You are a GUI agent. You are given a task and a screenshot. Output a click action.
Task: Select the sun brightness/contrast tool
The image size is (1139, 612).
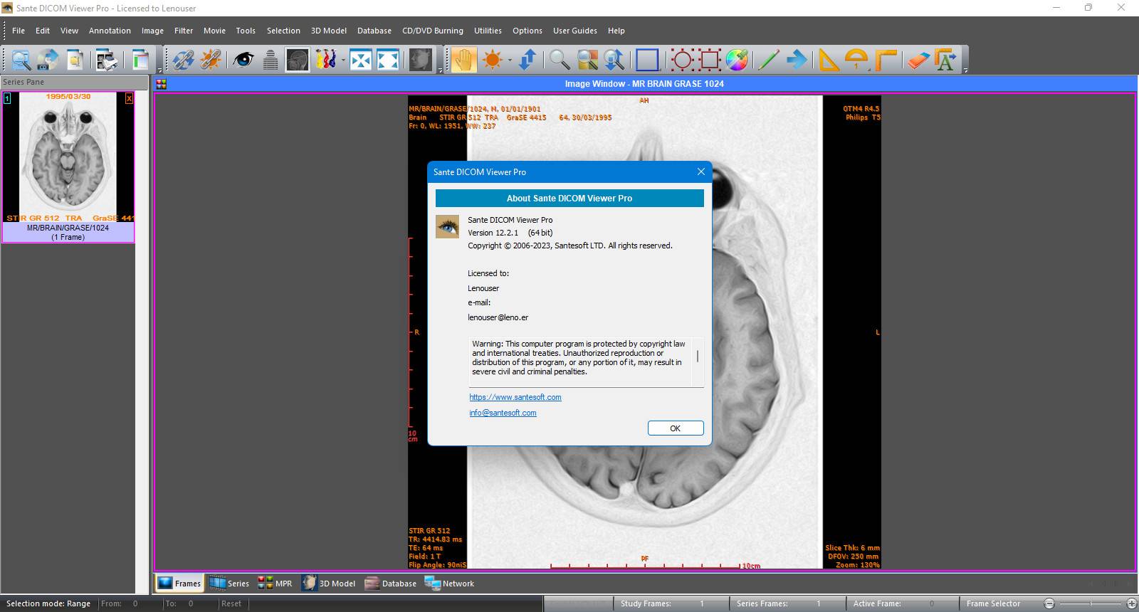click(492, 60)
